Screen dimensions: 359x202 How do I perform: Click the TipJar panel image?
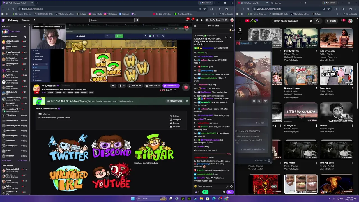[154, 147]
